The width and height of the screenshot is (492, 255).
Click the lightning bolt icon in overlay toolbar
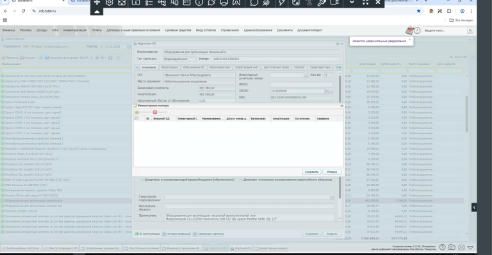[281, 3]
